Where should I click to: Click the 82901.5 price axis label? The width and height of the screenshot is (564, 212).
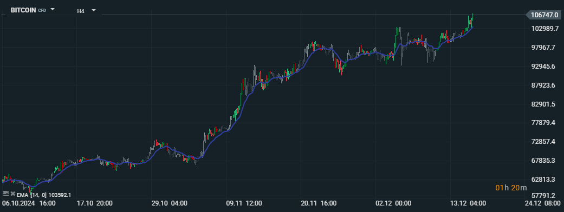pos(545,104)
